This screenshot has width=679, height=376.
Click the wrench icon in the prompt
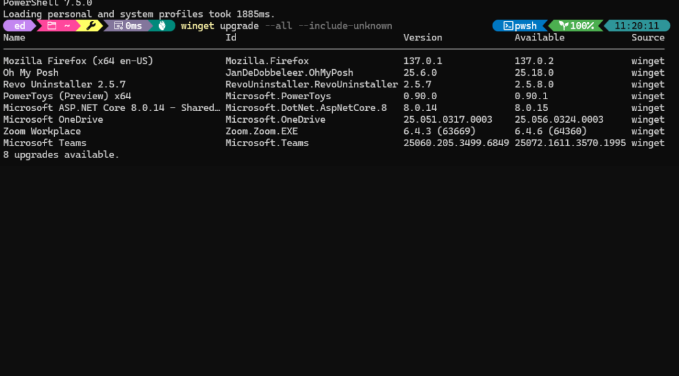click(91, 26)
